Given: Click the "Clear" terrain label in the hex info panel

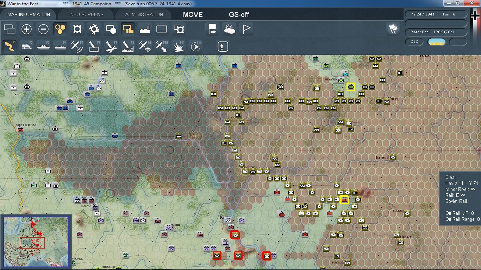Looking at the screenshot, I should [x=451, y=177].
